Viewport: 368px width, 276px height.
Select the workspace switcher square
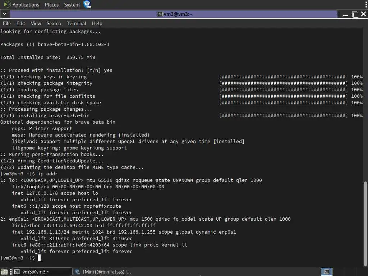[326, 272]
